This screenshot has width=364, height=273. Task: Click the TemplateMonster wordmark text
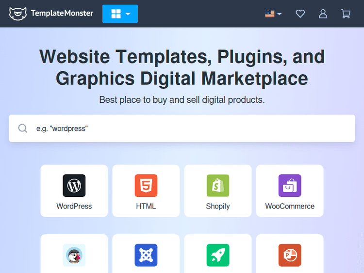pyautogui.click(x=62, y=13)
